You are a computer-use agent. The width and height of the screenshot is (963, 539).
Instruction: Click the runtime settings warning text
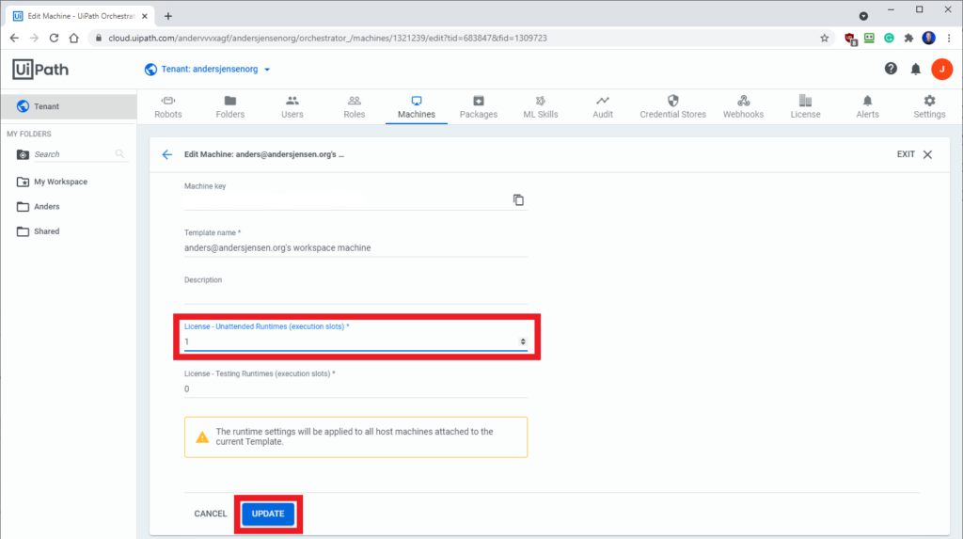355,436
